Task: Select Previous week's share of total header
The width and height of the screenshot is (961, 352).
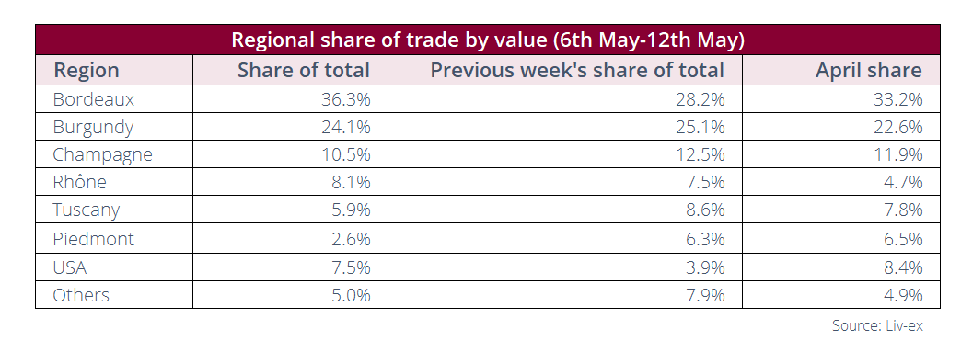Action: click(565, 70)
